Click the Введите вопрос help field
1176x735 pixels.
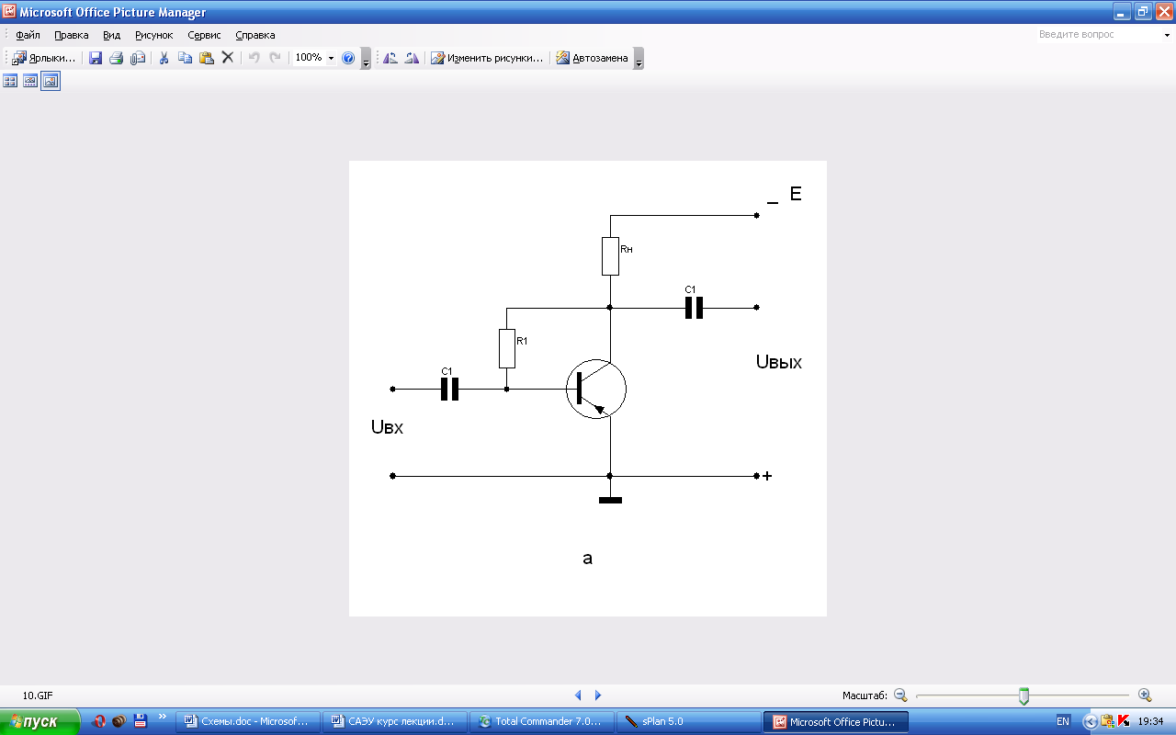point(1097,34)
